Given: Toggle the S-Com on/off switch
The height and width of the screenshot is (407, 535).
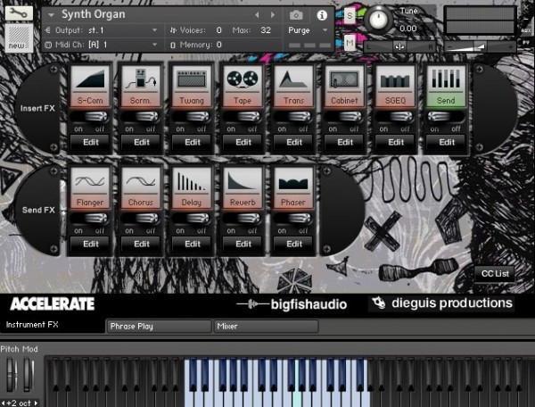Looking at the screenshot, I should tap(90, 117).
